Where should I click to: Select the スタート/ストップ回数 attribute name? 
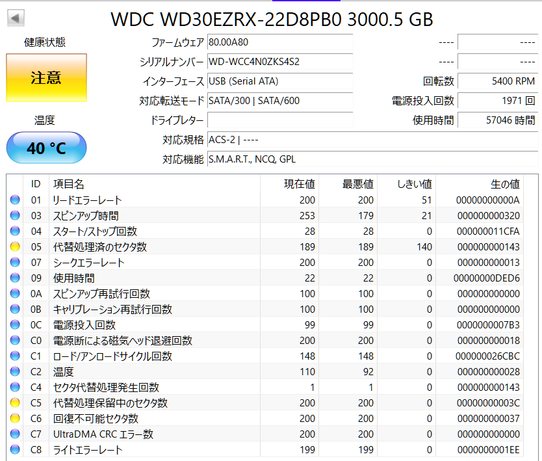(x=95, y=231)
